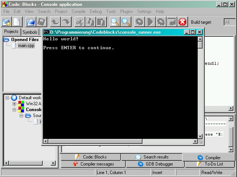Click the Build gear icon
Screen dimensions: 237x177
pyautogui.click(x=139, y=22)
